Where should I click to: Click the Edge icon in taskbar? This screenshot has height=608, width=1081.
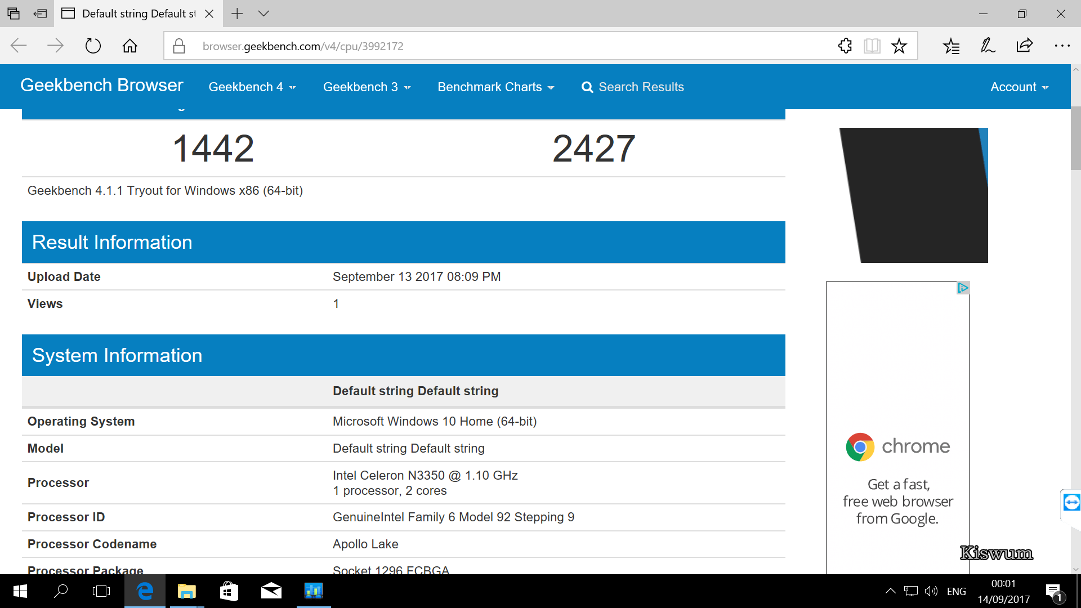(145, 591)
